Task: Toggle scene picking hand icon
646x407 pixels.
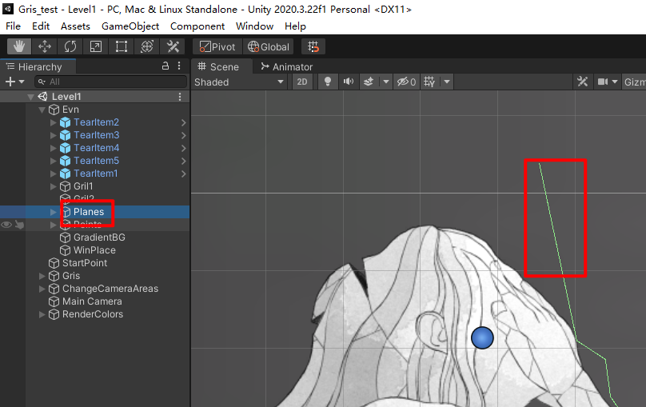Action: click(x=19, y=225)
